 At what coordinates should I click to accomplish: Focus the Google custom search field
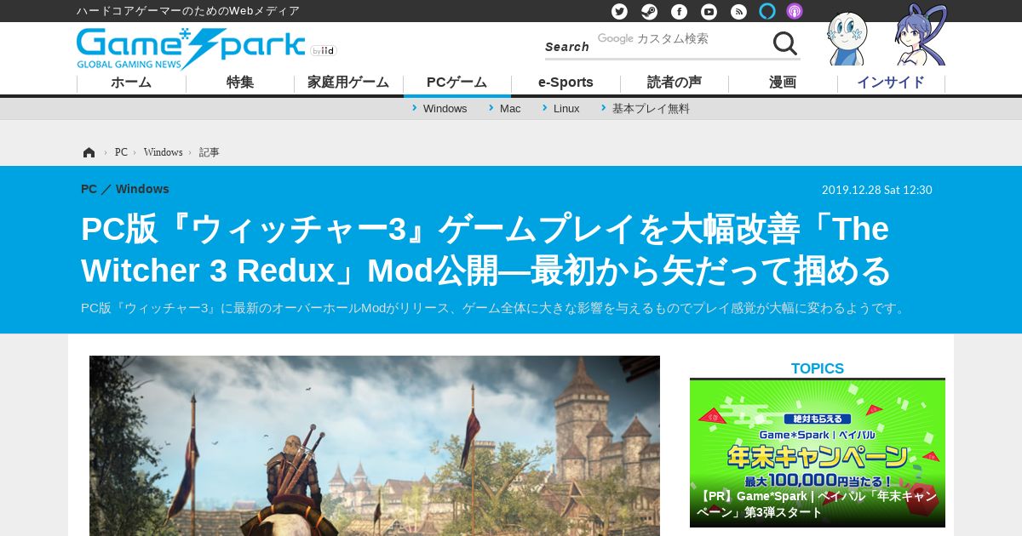tap(680, 39)
